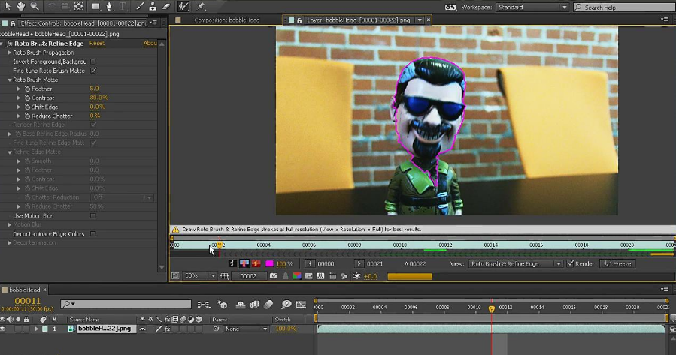Expand Feather property twirl arrow

[x=19, y=89]
